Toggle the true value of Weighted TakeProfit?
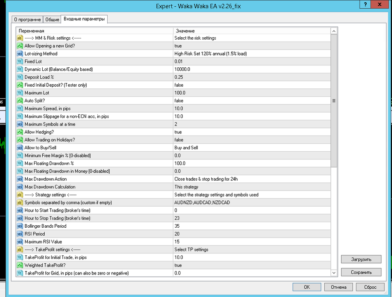 click(x=252, y=265)
